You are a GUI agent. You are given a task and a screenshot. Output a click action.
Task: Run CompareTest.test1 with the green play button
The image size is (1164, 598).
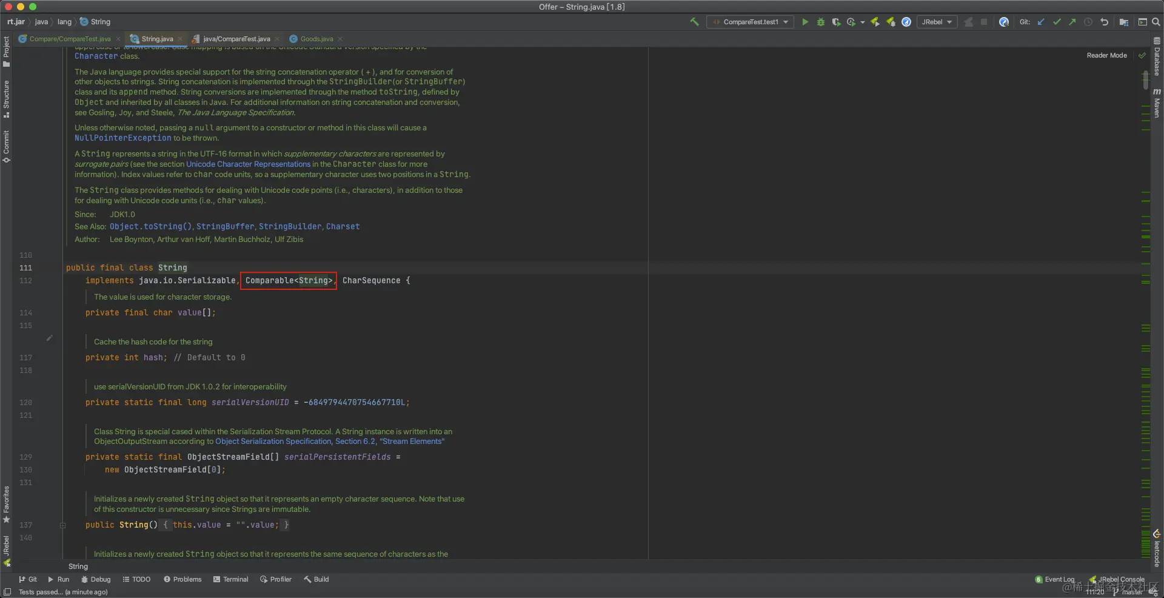[805, 22]
